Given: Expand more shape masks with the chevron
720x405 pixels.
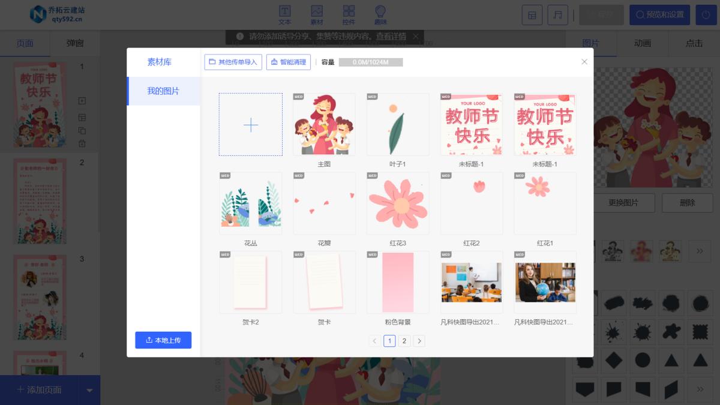Looking at the screenshot, I should [x=700, y=389].
